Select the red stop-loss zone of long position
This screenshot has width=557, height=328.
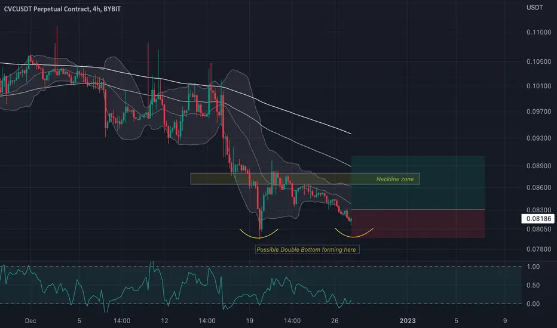coord(418,224)
